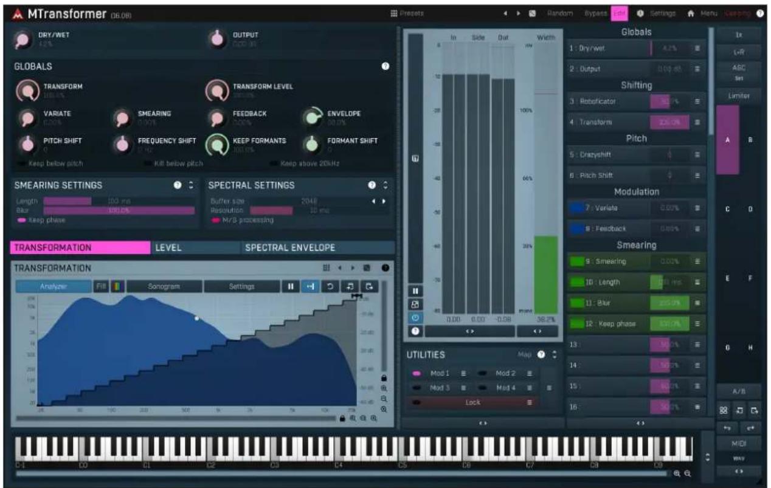Open help for Globals section
This screenshot has width=771, height=488.
384,66
